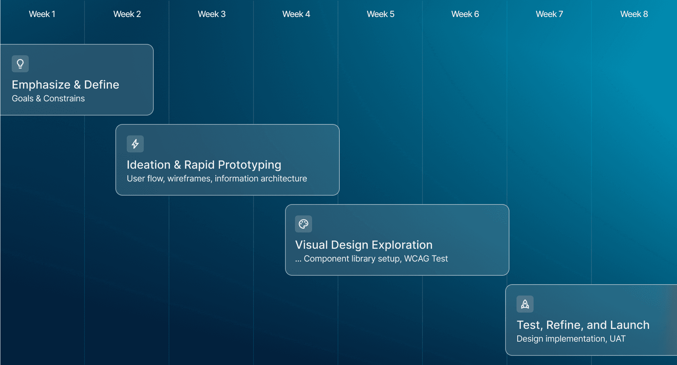
Task: Click the Component library setup, WCAG Test text
Action: click(371, 259)
